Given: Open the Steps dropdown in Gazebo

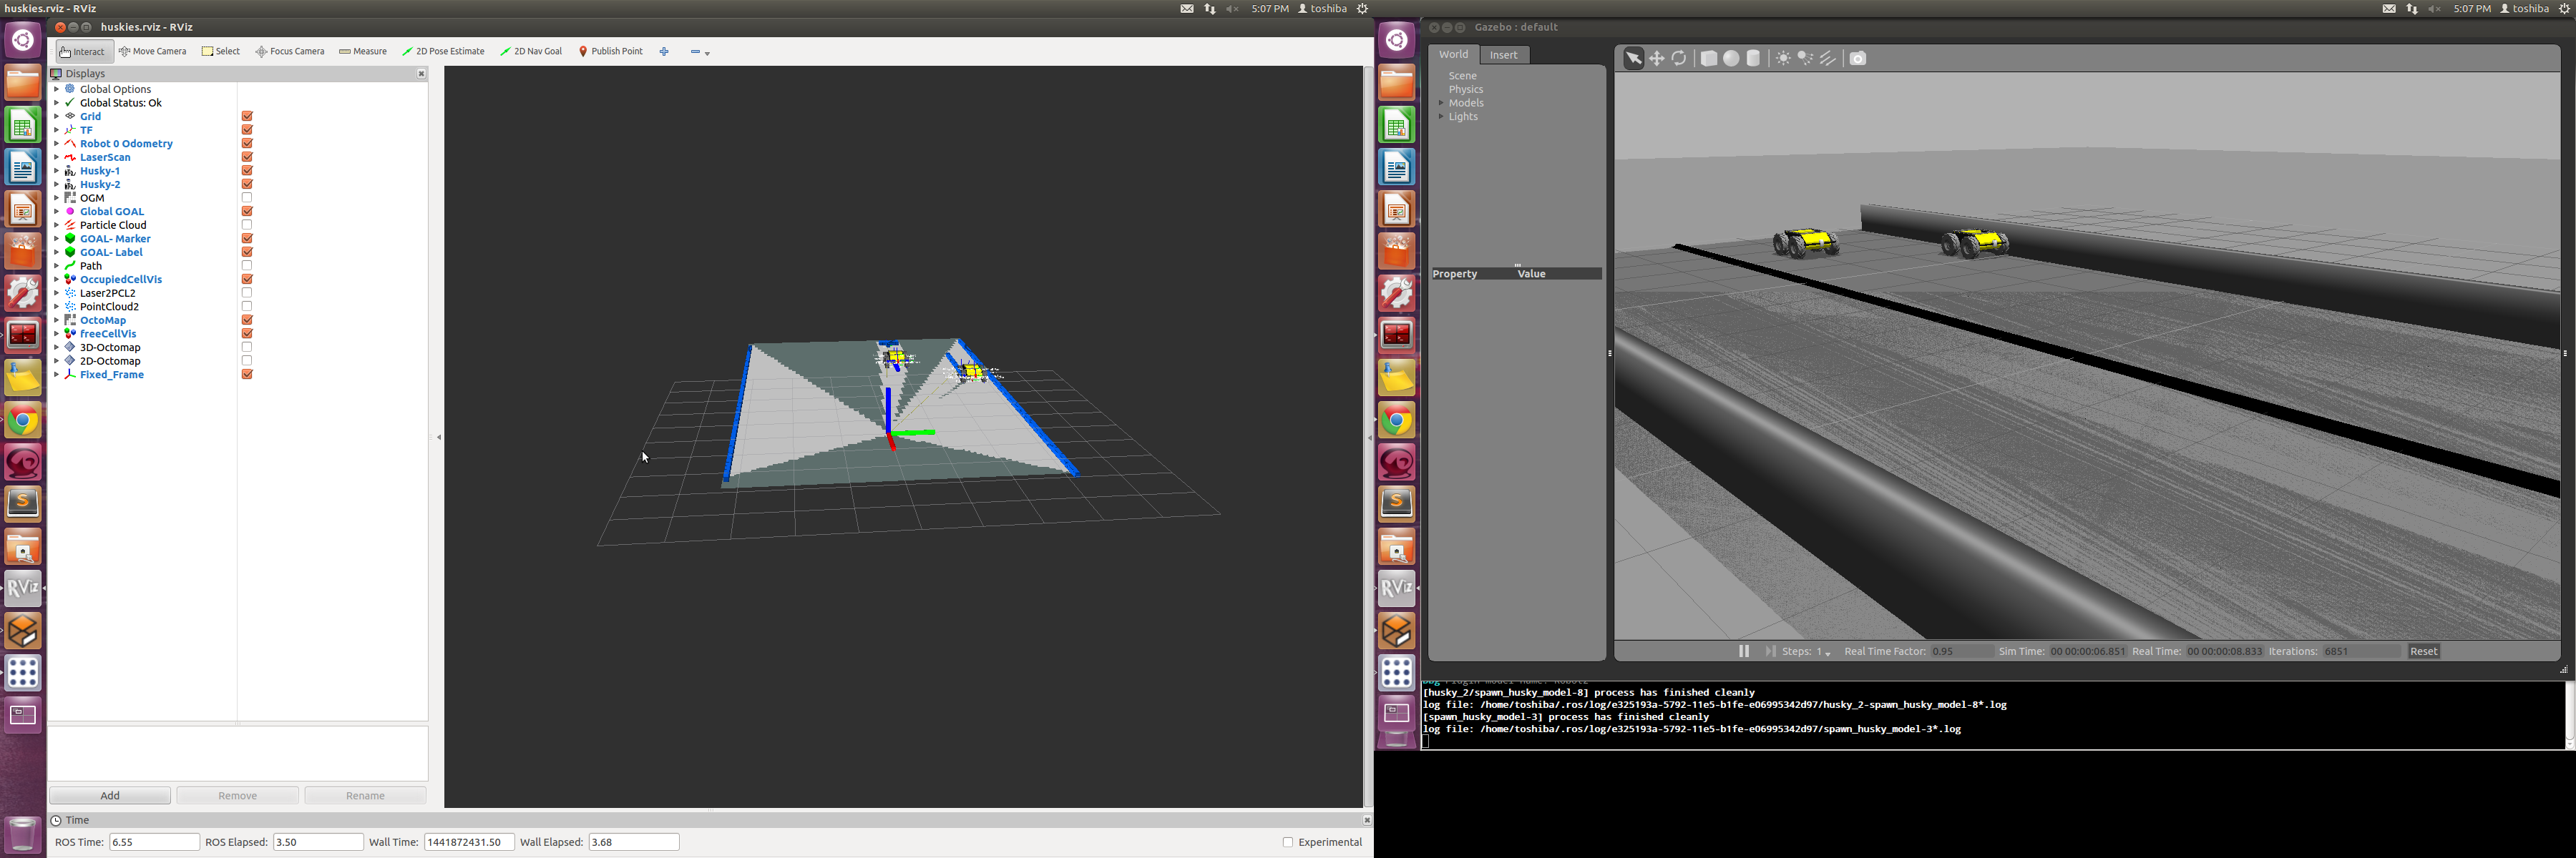Looking at the screenshot, I should pyautogui.click(x=1821, y=651).
